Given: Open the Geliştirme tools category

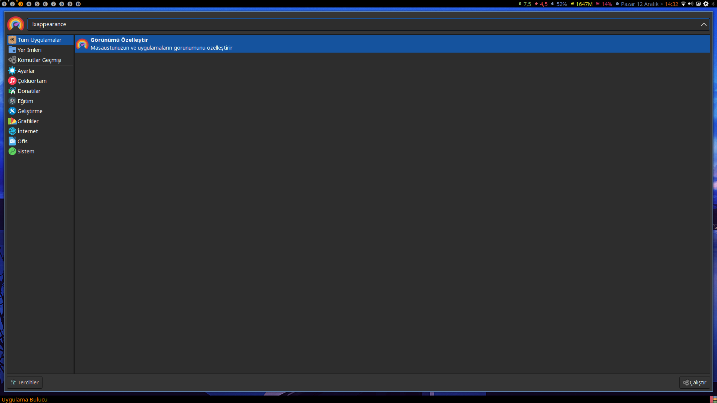Looking at the screenshot, I should [30, 111].
